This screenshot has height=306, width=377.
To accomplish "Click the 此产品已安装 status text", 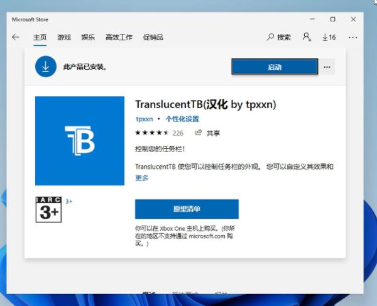I will [85, 67].
